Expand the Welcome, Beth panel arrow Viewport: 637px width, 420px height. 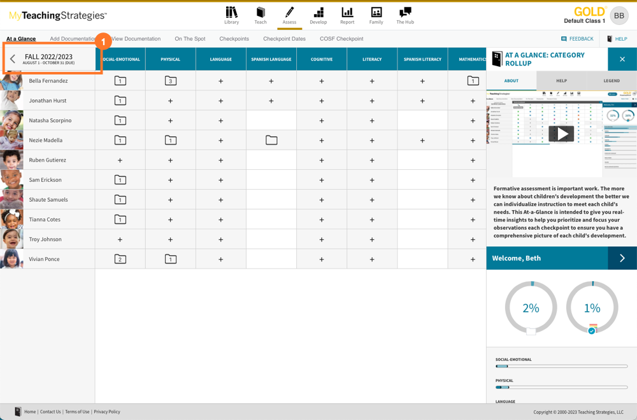point(622,258)
